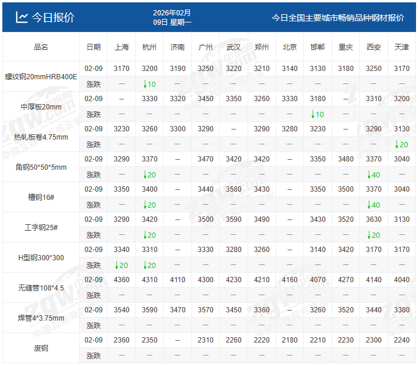Select the 广州 city column header
419x365 pixels.
tap(206, 47)
